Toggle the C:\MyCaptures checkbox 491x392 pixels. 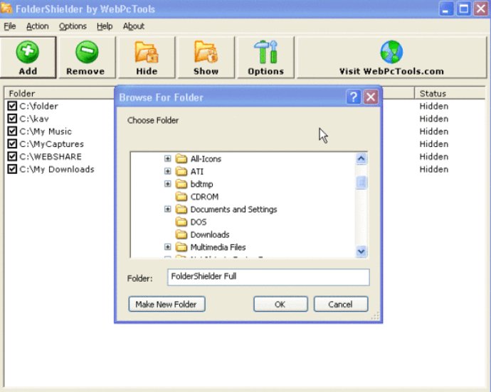pyautogui.click(x=12, y=143)
